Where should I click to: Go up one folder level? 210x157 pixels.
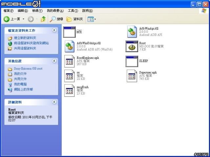point(43,19)
